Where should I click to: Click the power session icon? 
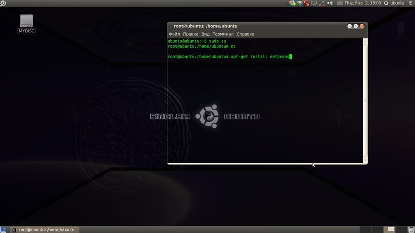(x=410, y=3)
